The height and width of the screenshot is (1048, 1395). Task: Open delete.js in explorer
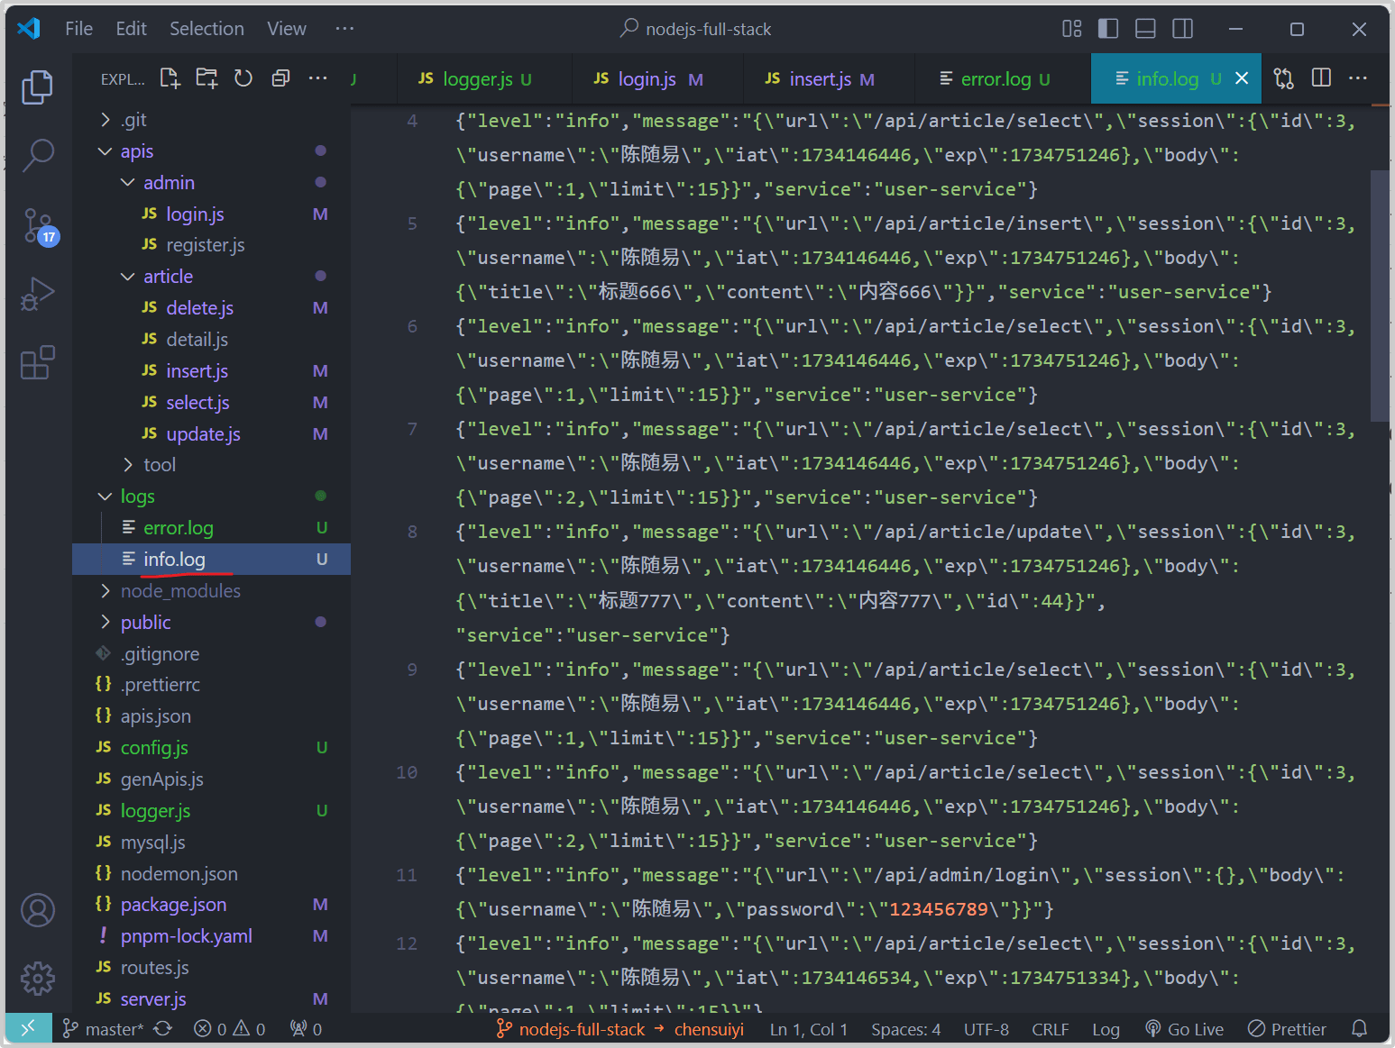(211, 308)
